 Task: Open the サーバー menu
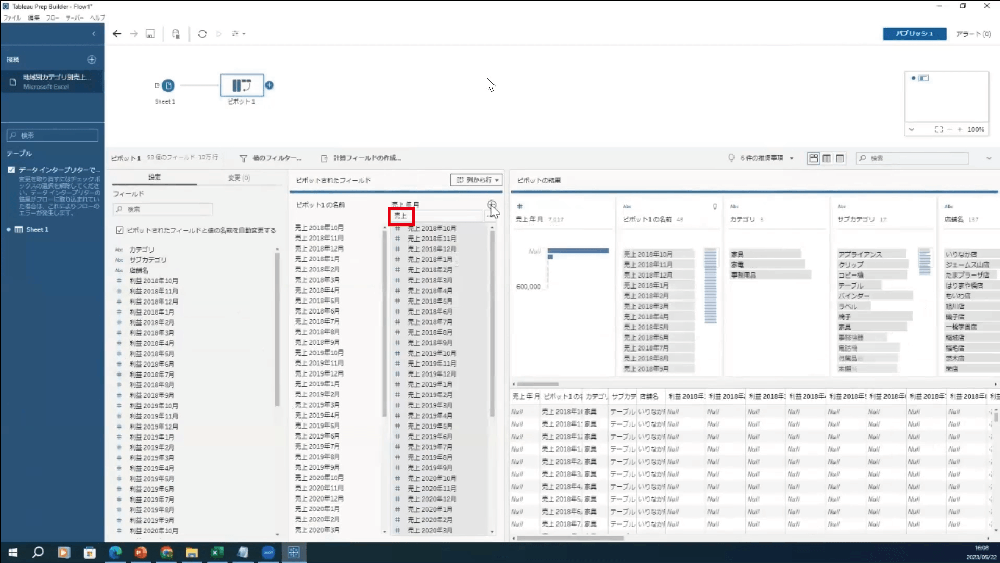(74, 18)
